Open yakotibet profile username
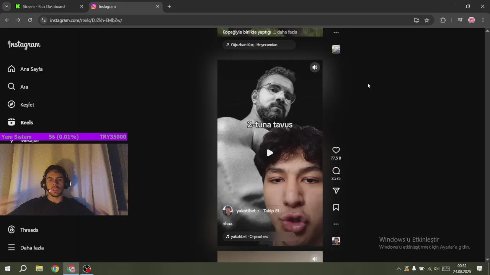 tap(246, 211)
